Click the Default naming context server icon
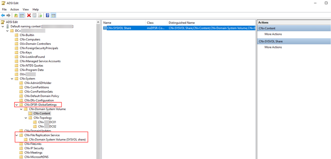 pyautogui.click(x=8, y=26)
